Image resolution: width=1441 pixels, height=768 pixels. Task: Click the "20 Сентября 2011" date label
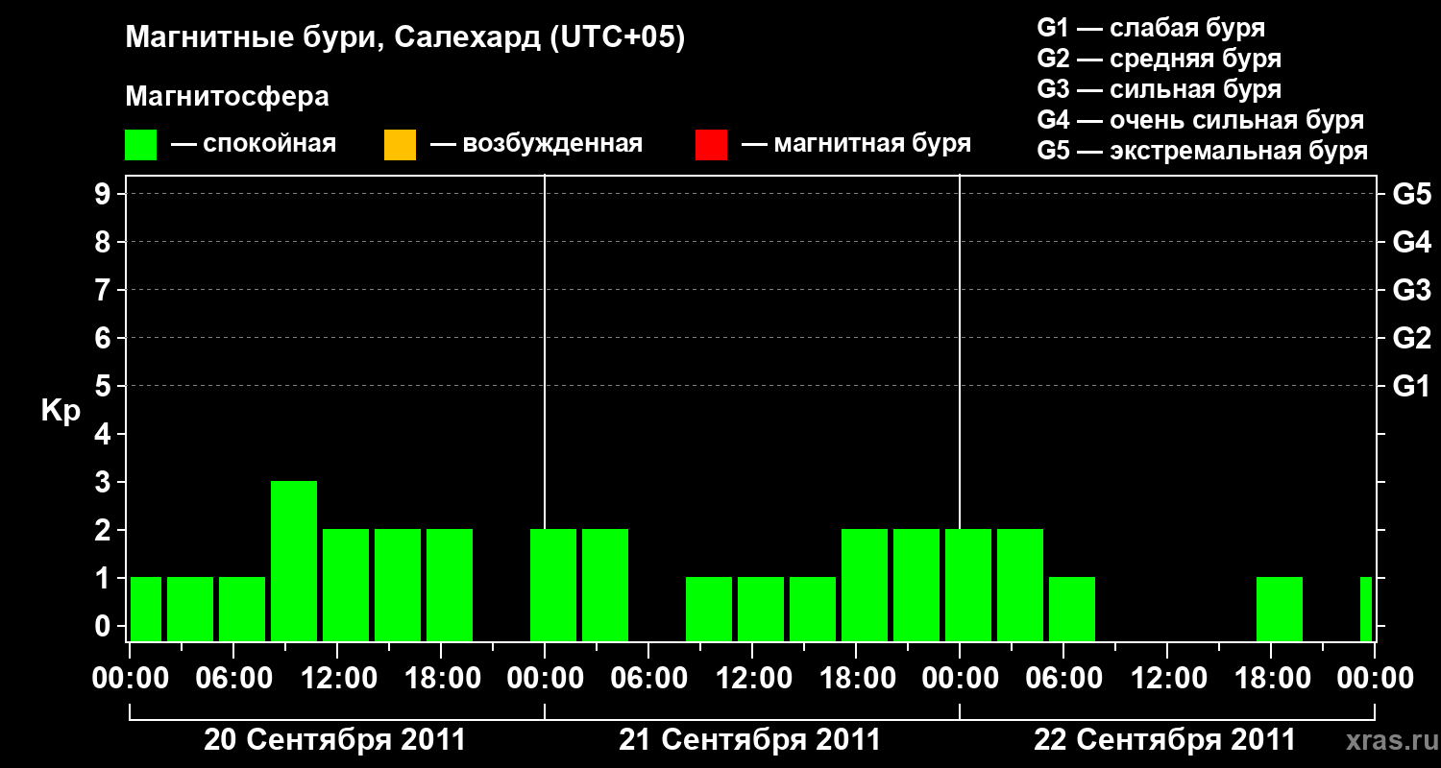[x=334, y=740]
